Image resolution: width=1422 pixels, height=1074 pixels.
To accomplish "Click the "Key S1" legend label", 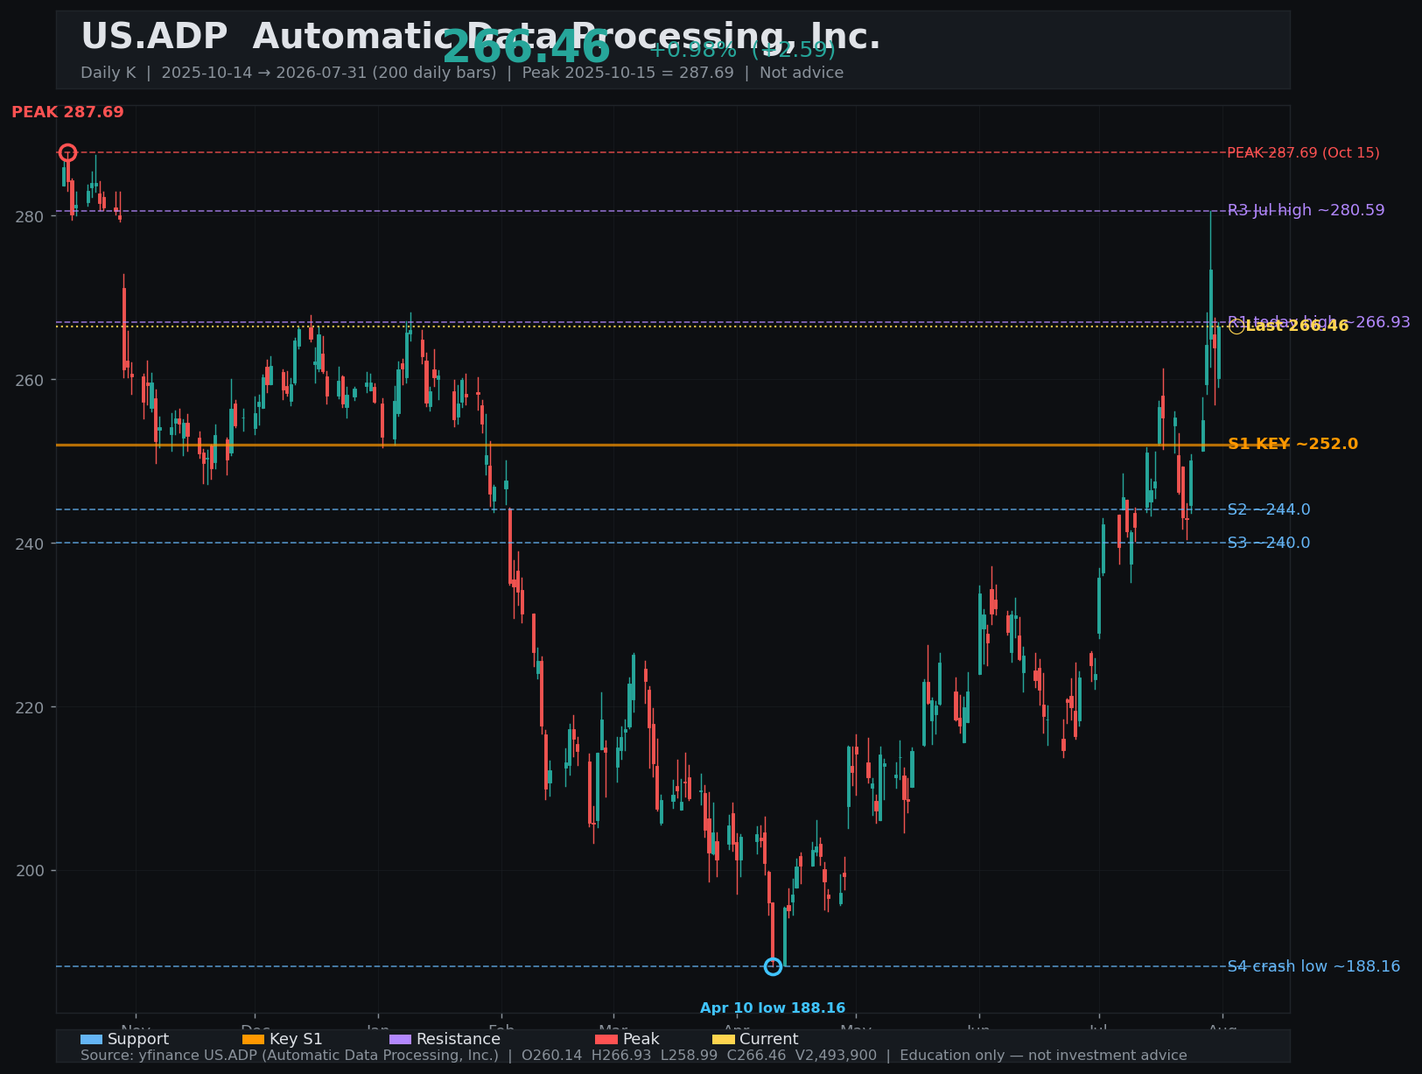I will point(296,1039).
